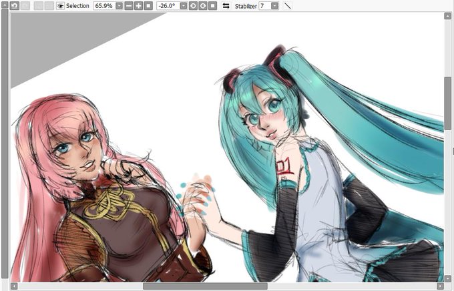The image size is (454, 291).
Task: Click the 65.9% zoom value field
Action: coord(104,6)
